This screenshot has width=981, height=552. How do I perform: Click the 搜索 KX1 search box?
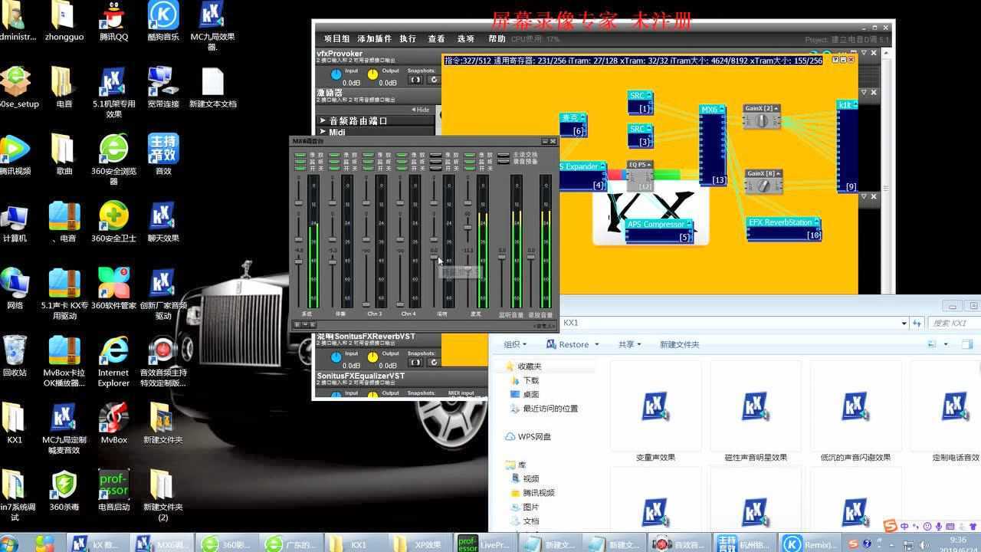(955, 324)
